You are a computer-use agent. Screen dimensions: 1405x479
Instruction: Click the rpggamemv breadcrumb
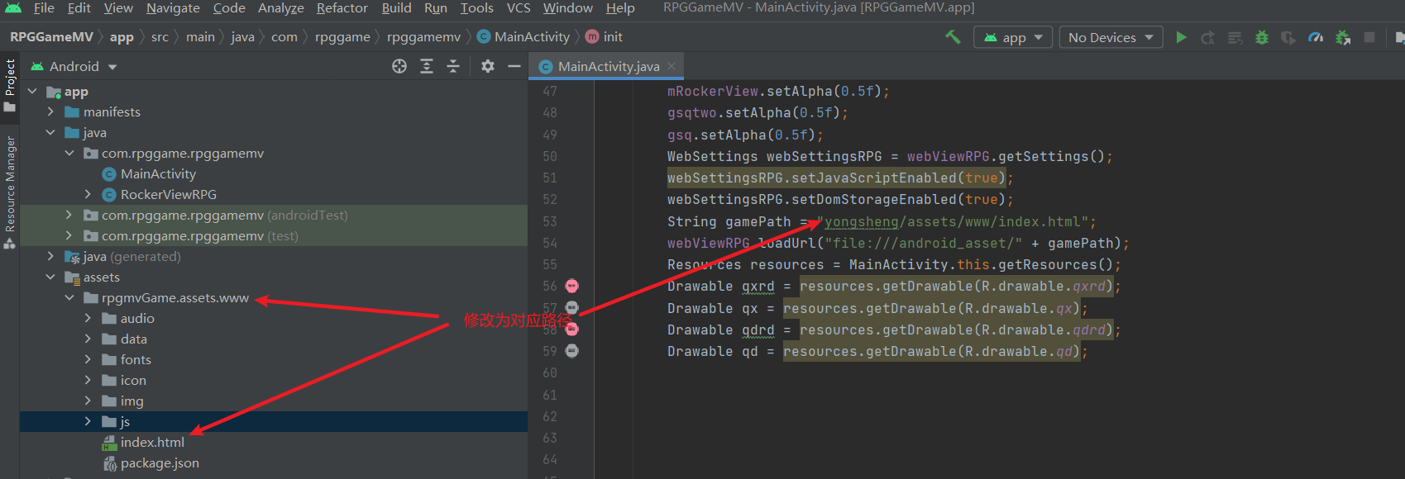[x=423, y=37]
